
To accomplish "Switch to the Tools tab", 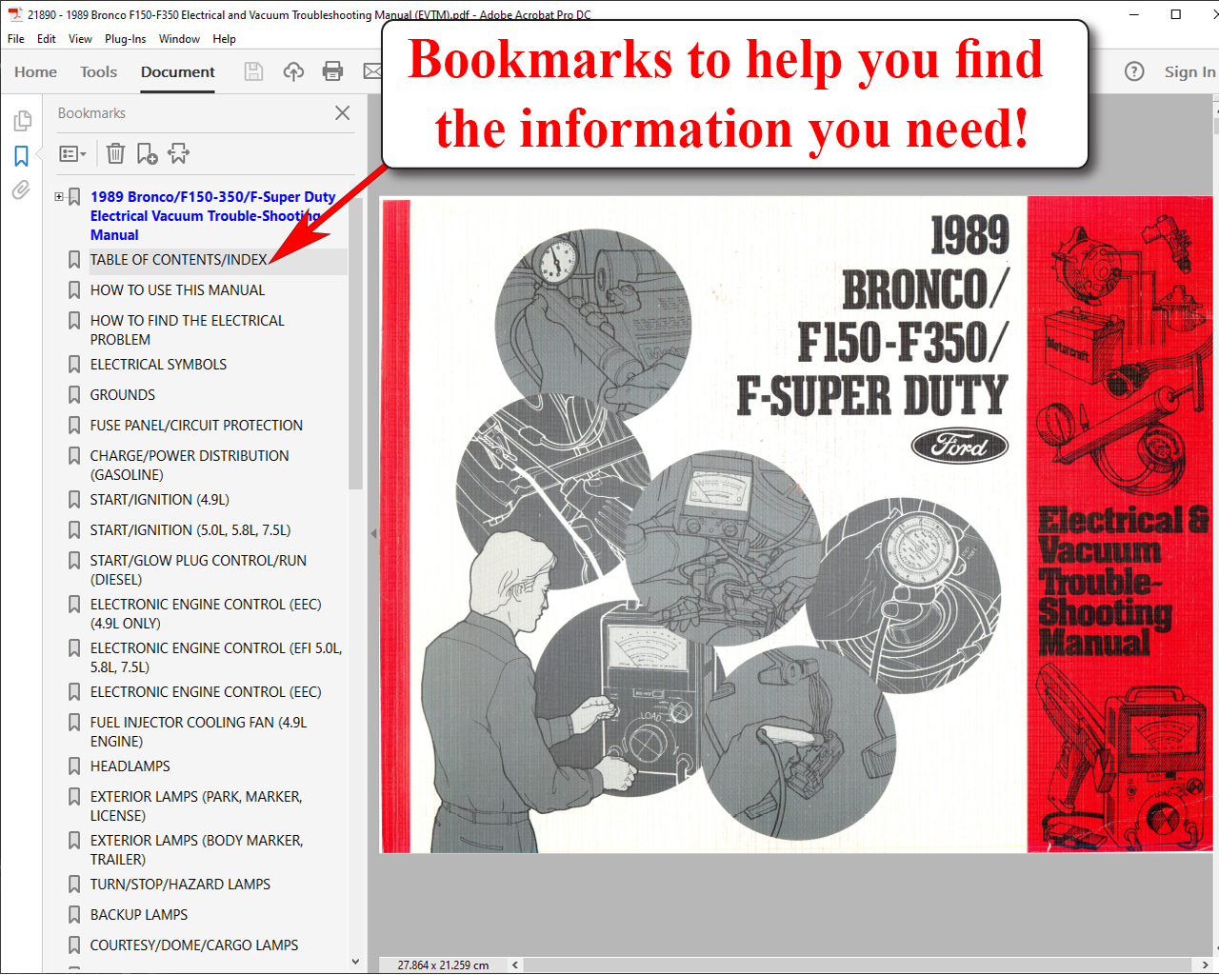I will pos(99,72).
